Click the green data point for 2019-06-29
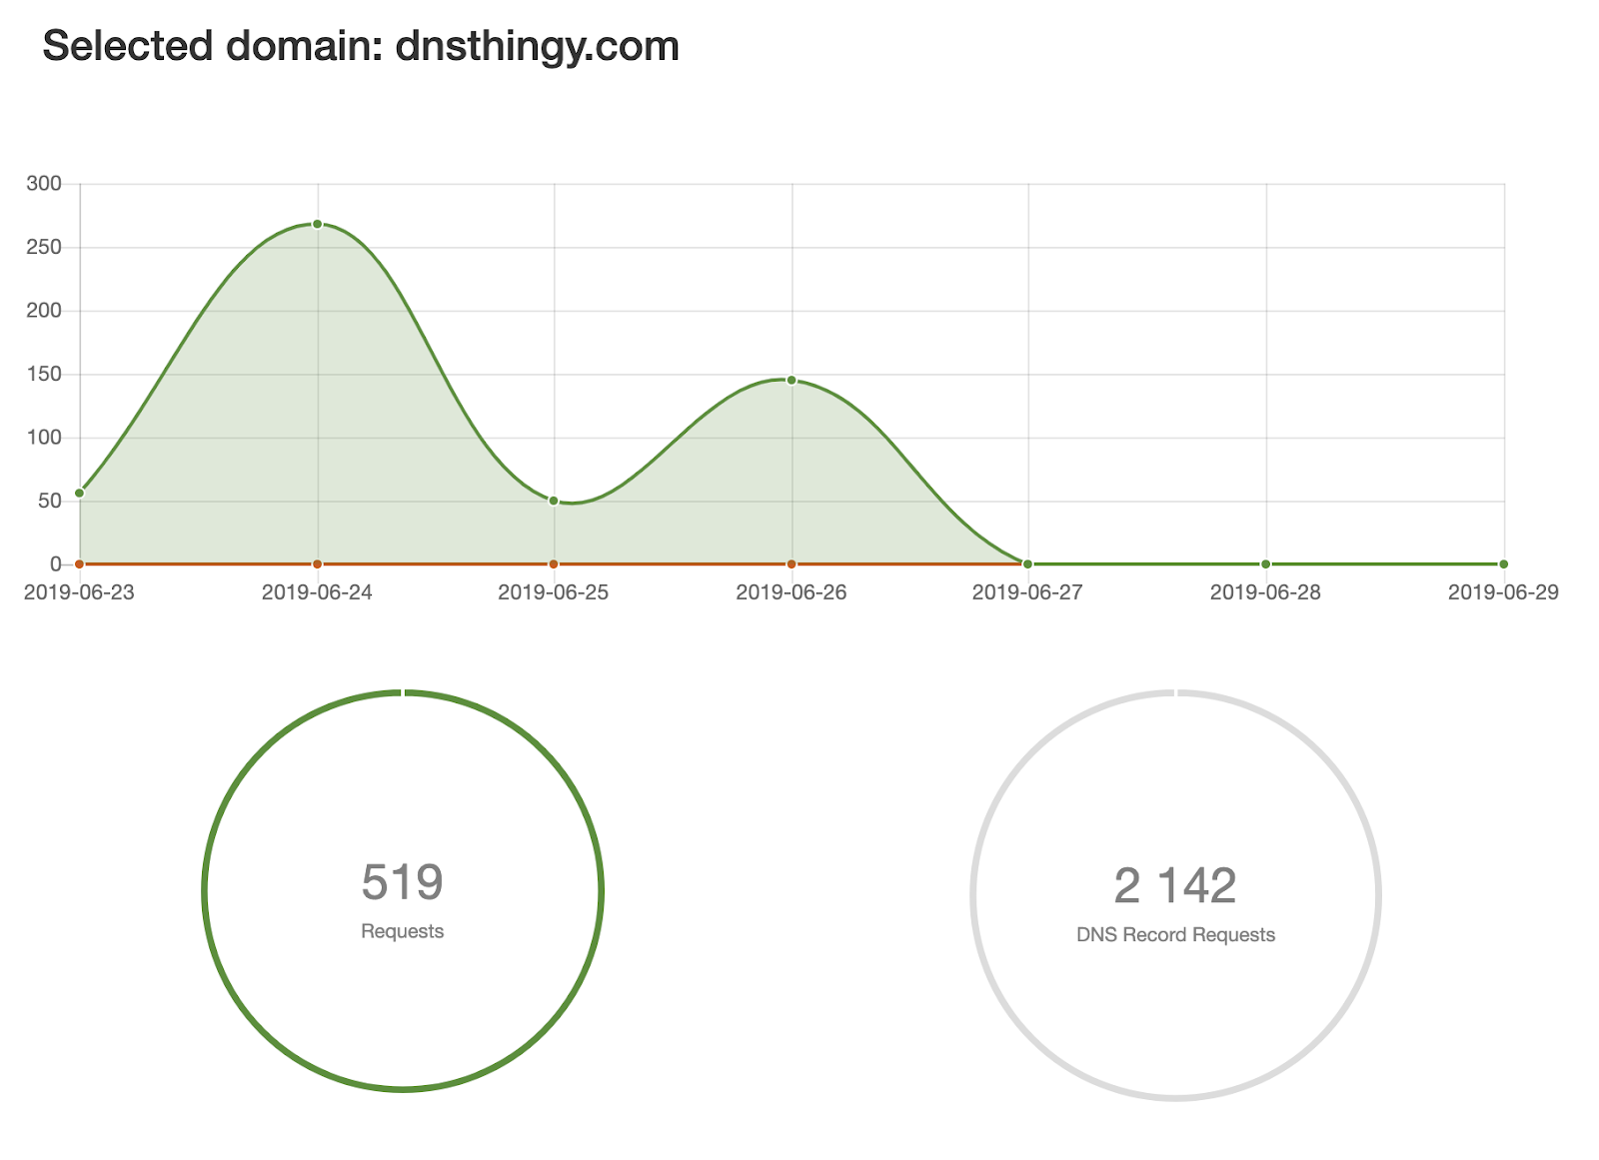Image resolution: width=1599 pixels, height=1160 pixels. [1504, 565]
